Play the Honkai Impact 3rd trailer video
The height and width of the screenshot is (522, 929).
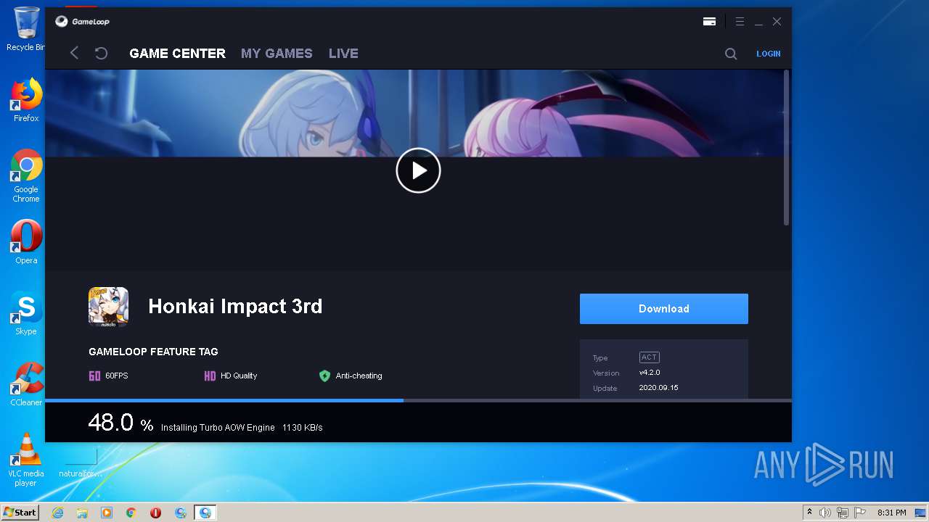(x=418, y=170)
